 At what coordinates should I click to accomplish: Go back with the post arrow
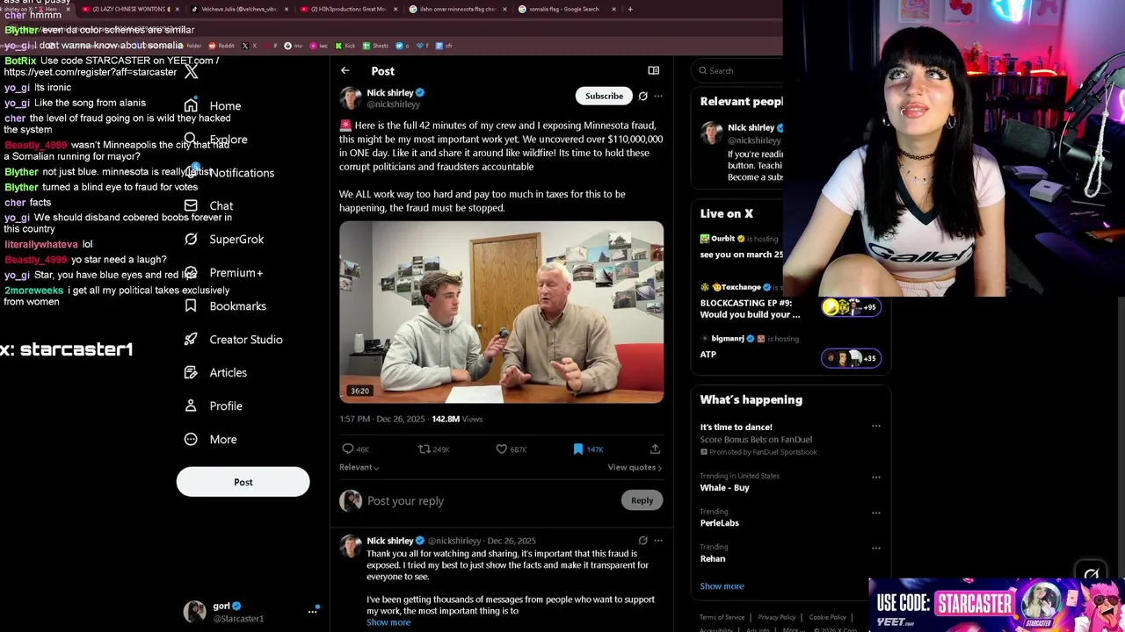pos(345,70)
